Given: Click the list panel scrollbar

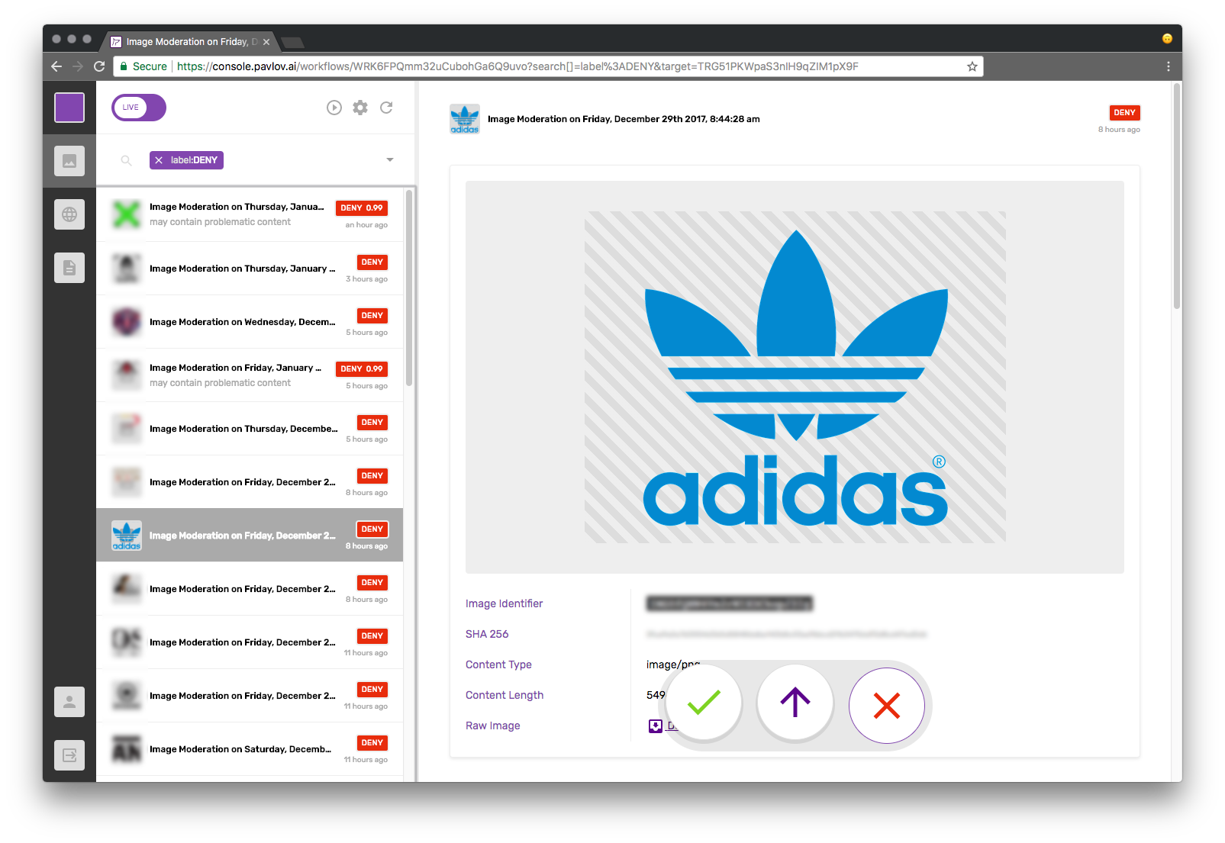Looking at the screenshot, I should tap(409, 288).
